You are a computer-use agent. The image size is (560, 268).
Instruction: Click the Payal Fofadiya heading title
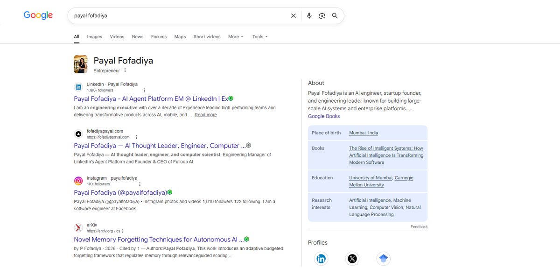click(123, 61)
